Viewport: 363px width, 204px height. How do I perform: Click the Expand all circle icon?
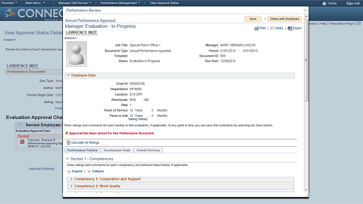(69, 171)
